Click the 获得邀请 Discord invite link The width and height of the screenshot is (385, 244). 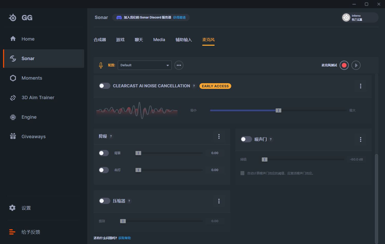coord(179,17)
